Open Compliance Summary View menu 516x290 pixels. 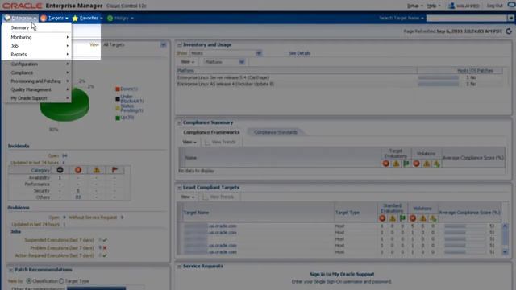189,142
